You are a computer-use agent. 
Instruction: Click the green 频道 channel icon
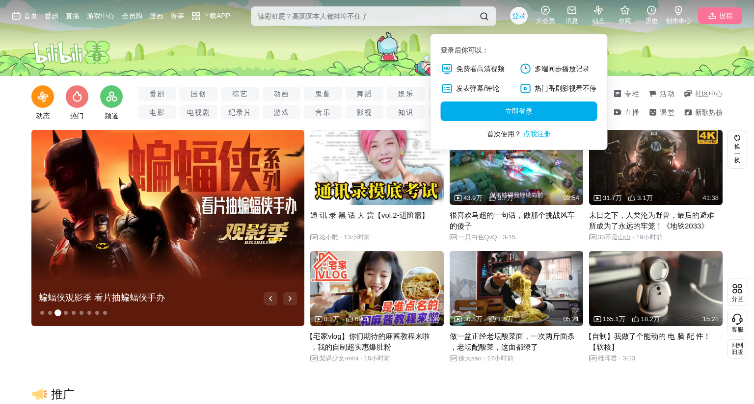click(x=111, y=97)
